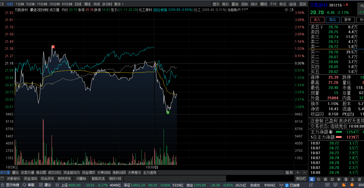
Task: Select the 值 tab in bottom right strip
Action: (x=346, y=179)
